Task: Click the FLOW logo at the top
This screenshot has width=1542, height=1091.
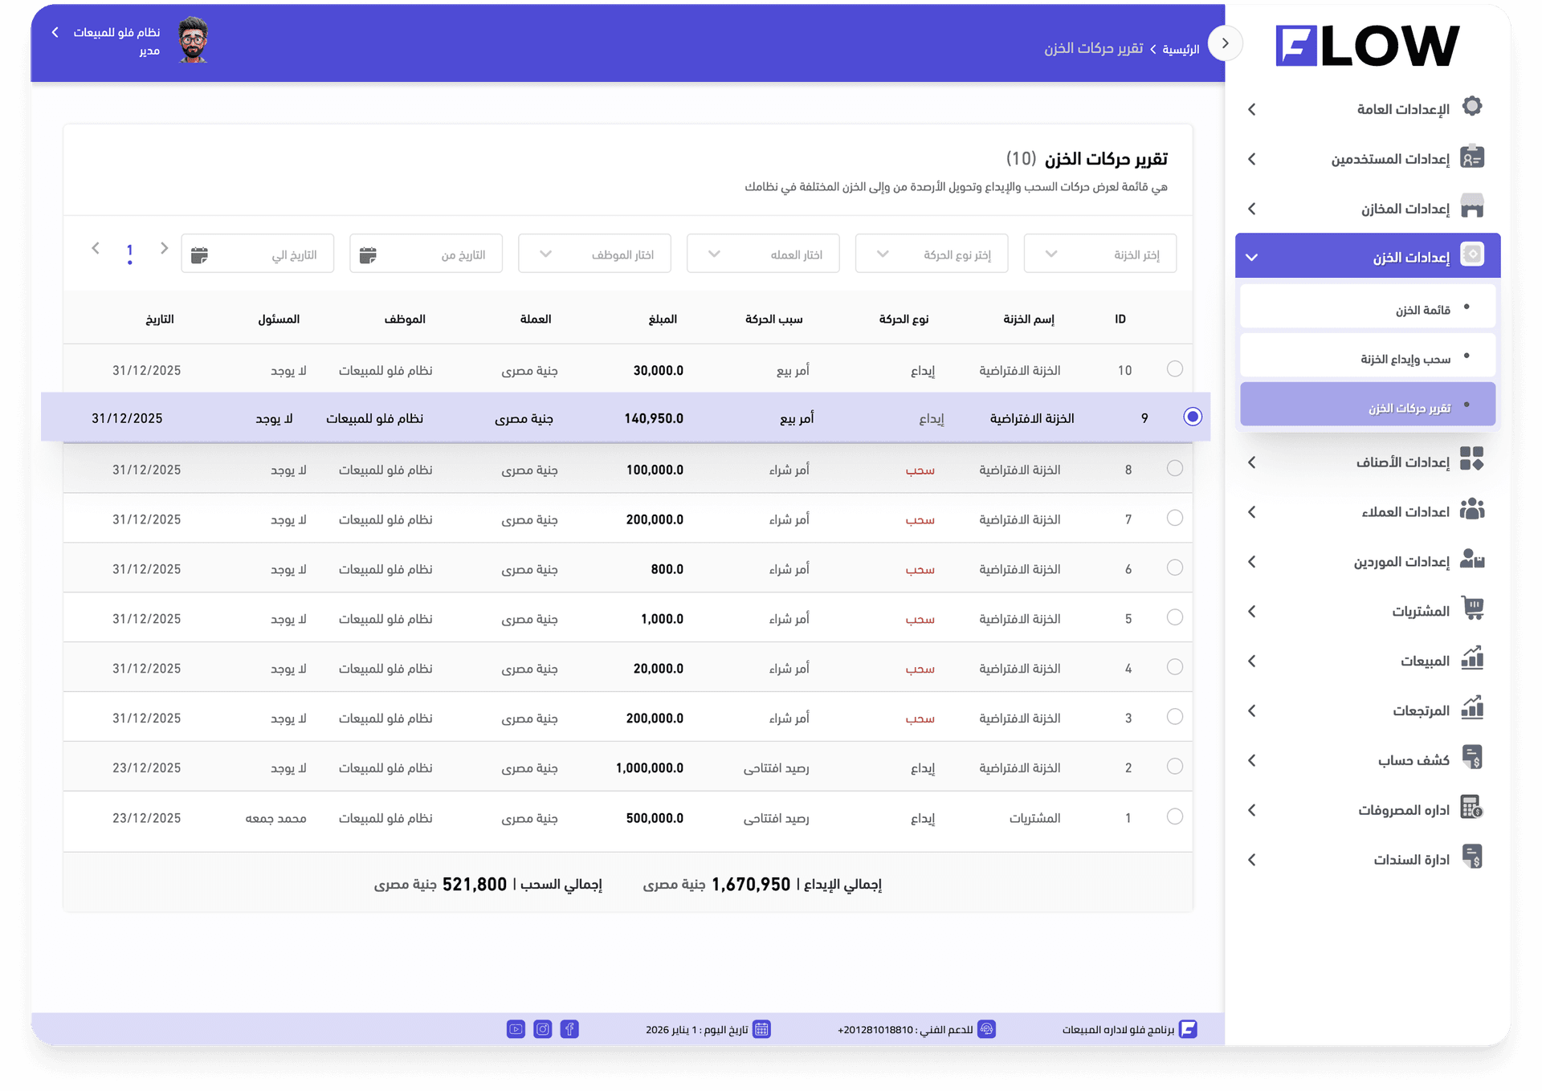Action: pos(1367,45)
